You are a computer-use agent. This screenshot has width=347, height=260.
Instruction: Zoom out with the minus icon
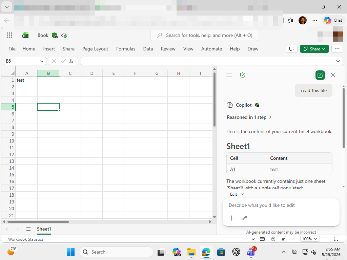(294, 239)
